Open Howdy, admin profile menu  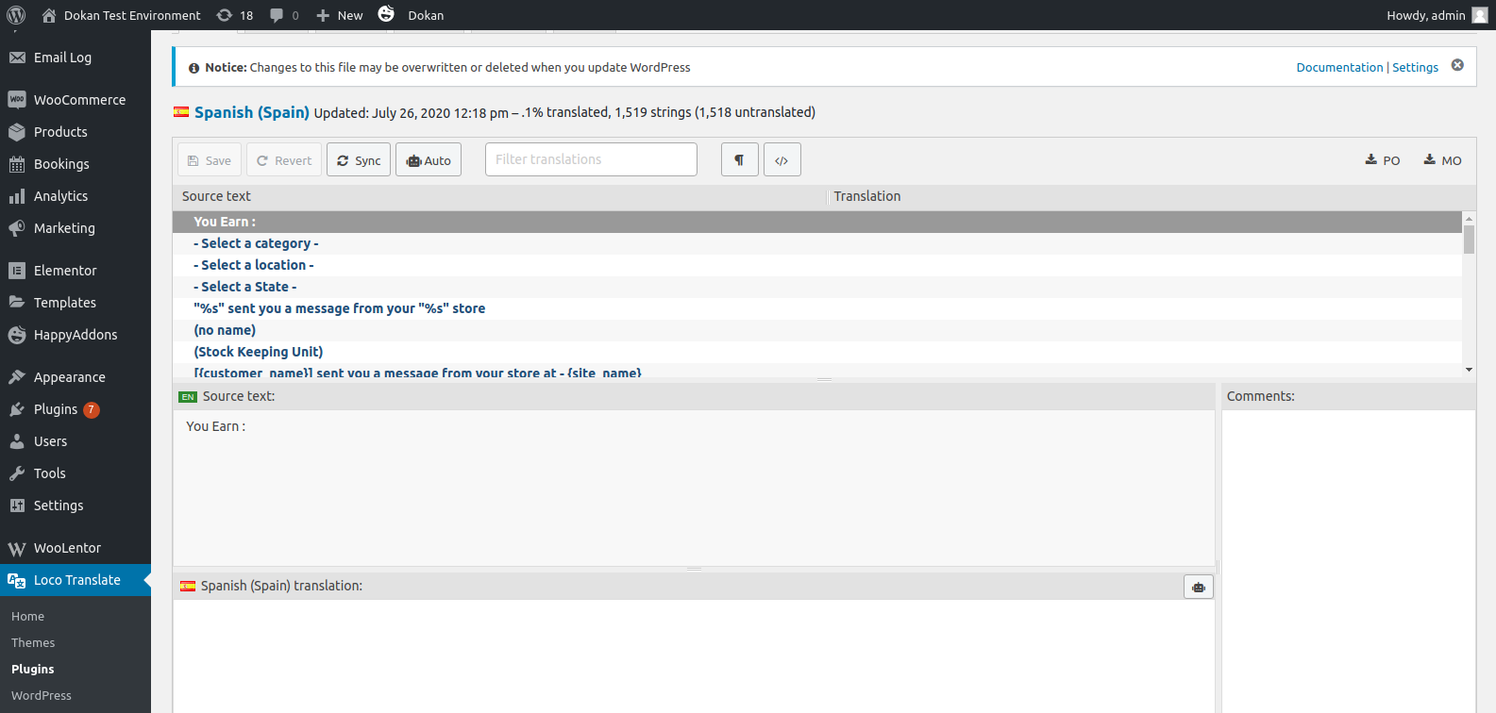[x=1437, y=15]
